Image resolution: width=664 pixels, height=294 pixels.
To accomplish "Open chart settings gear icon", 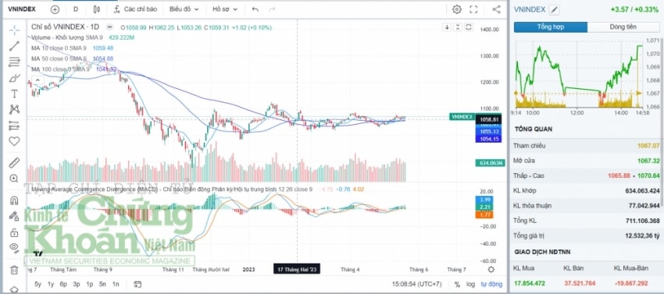I will click(456, 9).
